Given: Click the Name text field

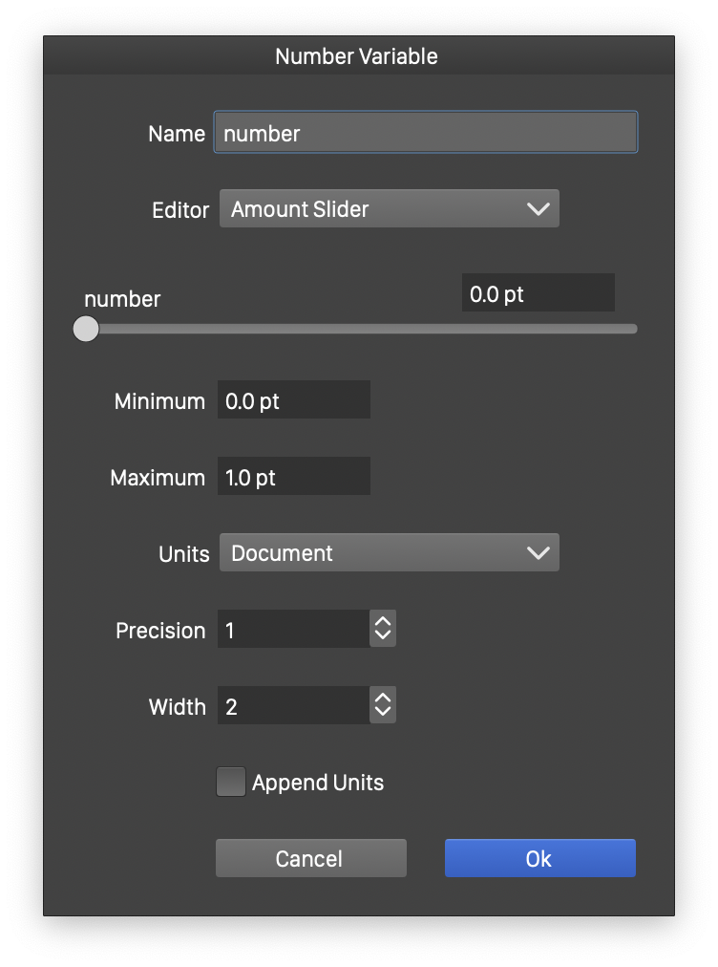Looking at the screenshot, I should tap(425, 133).
